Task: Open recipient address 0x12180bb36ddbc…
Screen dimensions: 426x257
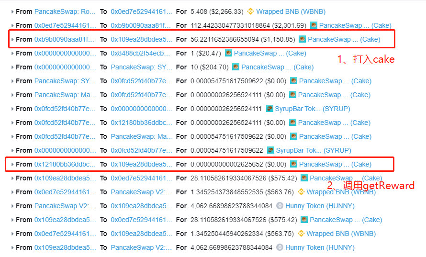Action: pyautogui.click(x=141, y=123)
